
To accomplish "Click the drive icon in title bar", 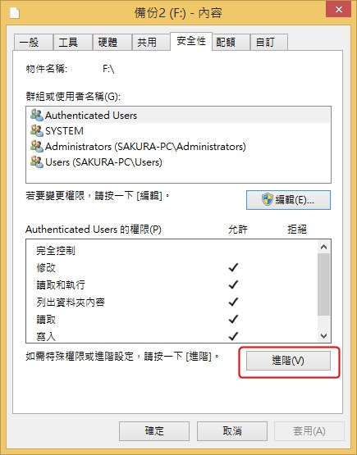I will (x=15, y=13).
